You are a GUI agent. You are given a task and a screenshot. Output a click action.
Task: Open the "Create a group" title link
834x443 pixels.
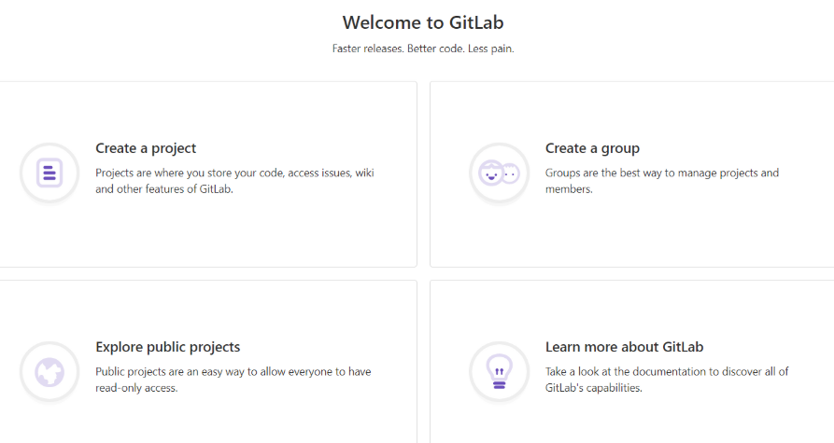(x=592, y=148)
